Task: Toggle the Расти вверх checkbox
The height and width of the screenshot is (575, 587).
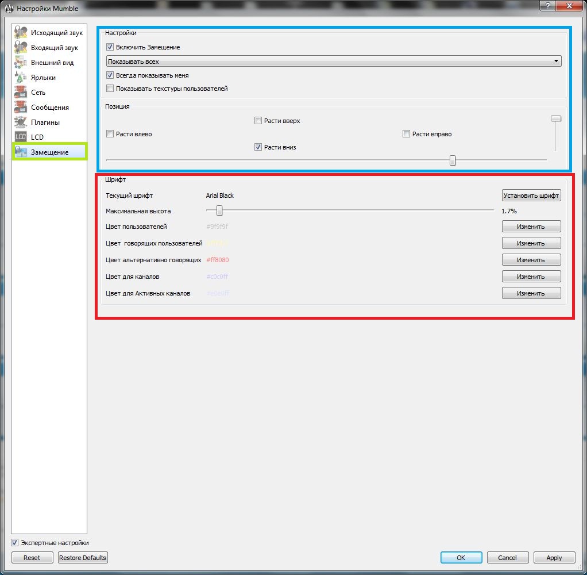Action: tap(258, 121)
